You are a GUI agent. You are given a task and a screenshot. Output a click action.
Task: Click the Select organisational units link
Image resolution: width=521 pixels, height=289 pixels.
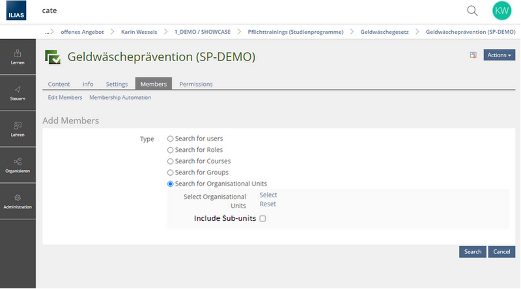click(268, 195)
